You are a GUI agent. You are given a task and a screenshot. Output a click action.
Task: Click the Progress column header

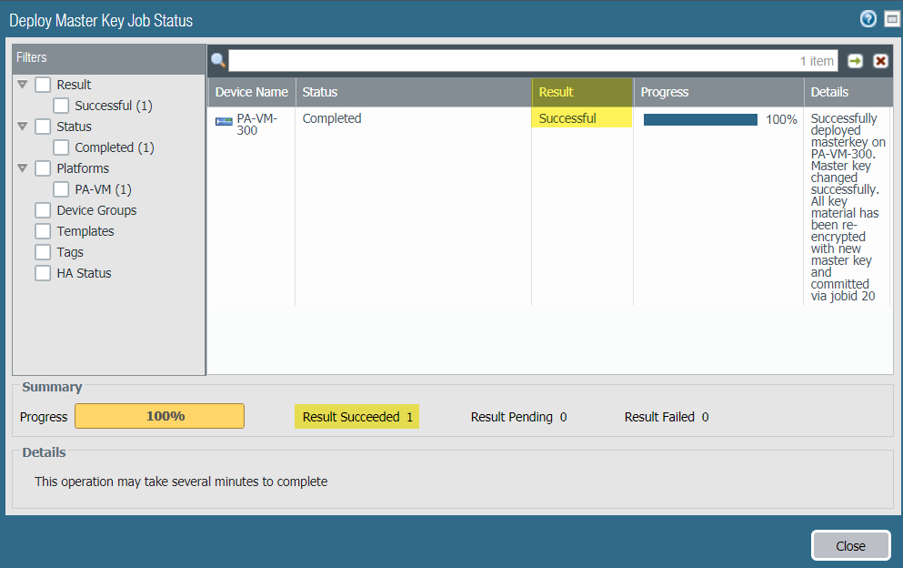717,92
